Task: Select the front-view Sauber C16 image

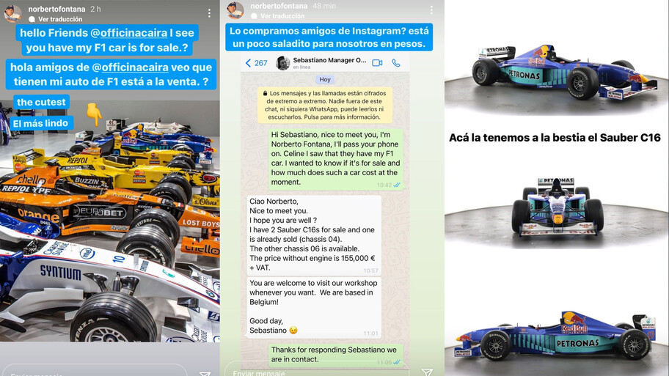Action: (x=557, y=207)
